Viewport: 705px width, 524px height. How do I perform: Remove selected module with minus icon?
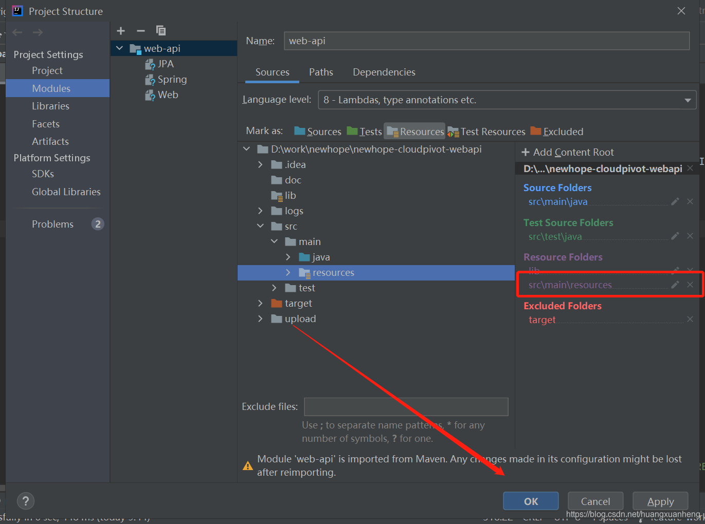141,31
